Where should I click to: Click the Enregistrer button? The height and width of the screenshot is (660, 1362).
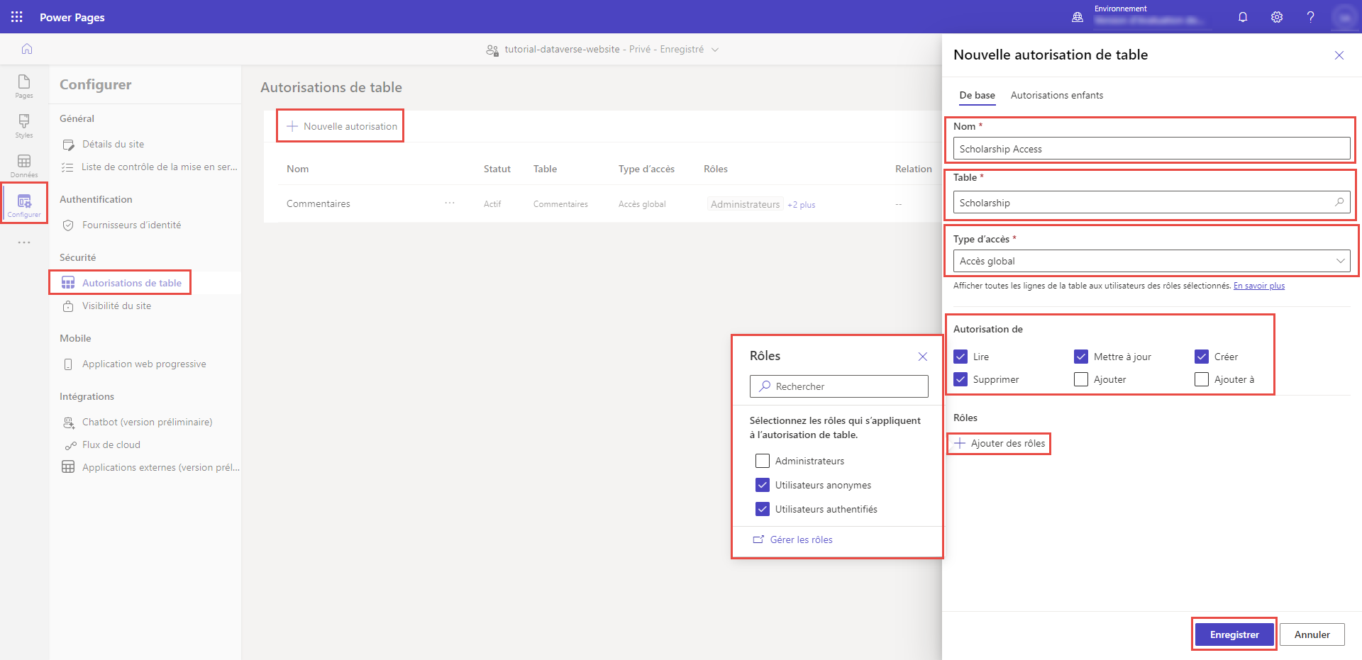tap(1234, 634)
